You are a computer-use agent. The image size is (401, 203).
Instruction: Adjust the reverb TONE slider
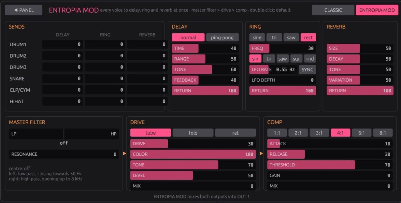[x=360, y=69]
